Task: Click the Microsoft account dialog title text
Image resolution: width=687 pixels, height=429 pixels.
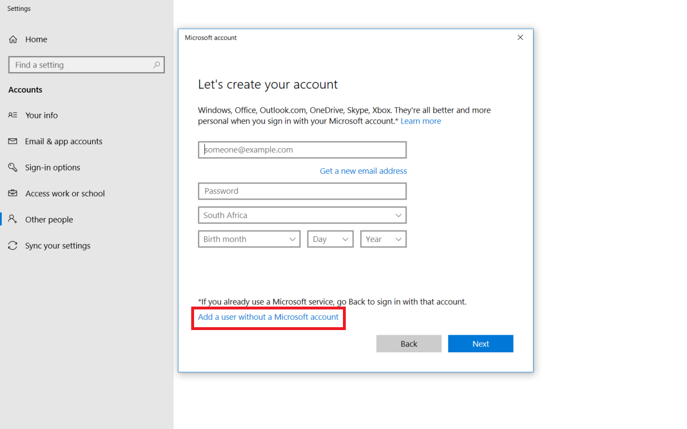Action: [211, 38]
